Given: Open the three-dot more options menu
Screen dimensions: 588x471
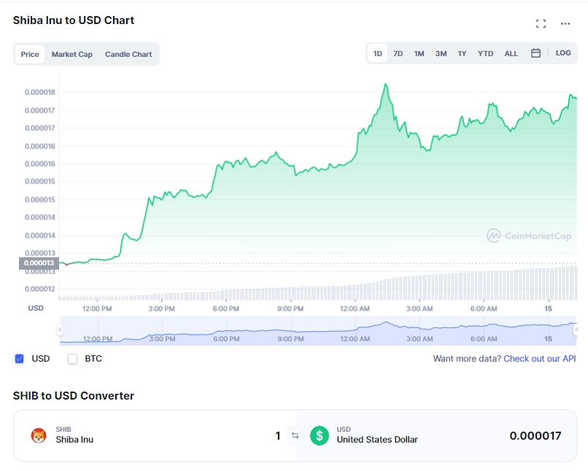Looking at the screenshot, I should (x=565, y=23).
